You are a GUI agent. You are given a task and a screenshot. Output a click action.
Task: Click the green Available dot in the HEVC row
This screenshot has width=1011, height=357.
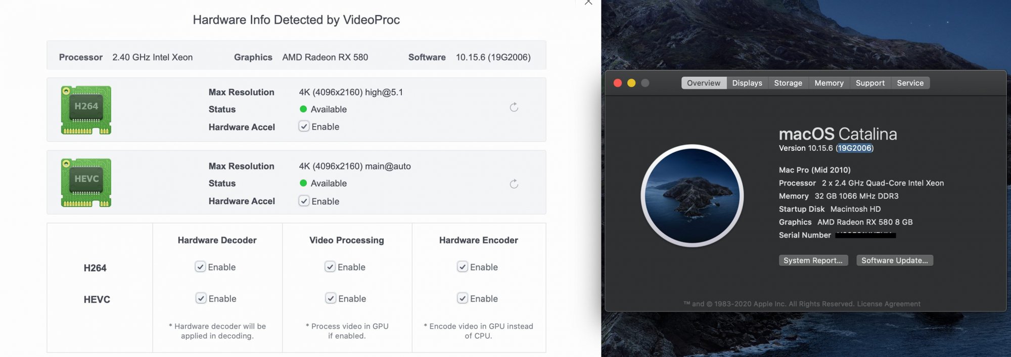click(x=303, y=183)
